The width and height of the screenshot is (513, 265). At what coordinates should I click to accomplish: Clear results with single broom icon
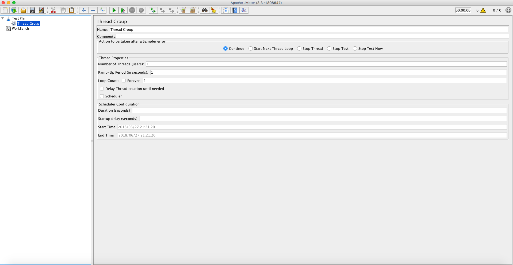point(183,10)
